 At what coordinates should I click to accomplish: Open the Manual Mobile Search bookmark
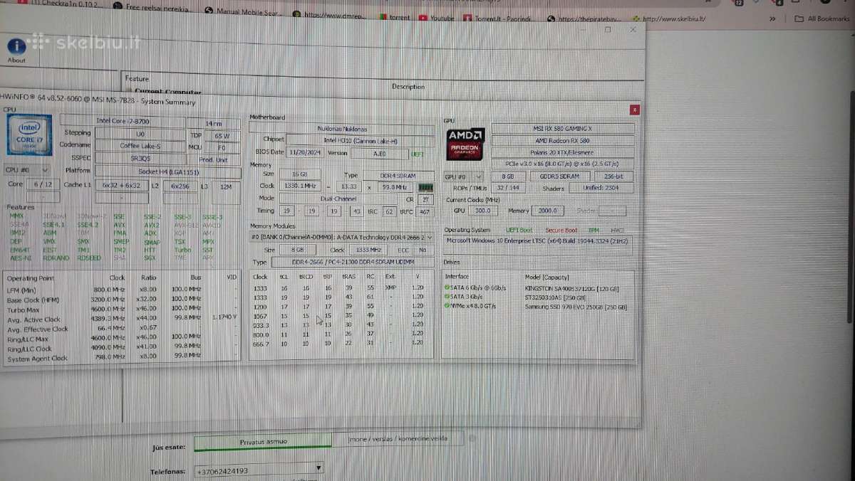244,12
